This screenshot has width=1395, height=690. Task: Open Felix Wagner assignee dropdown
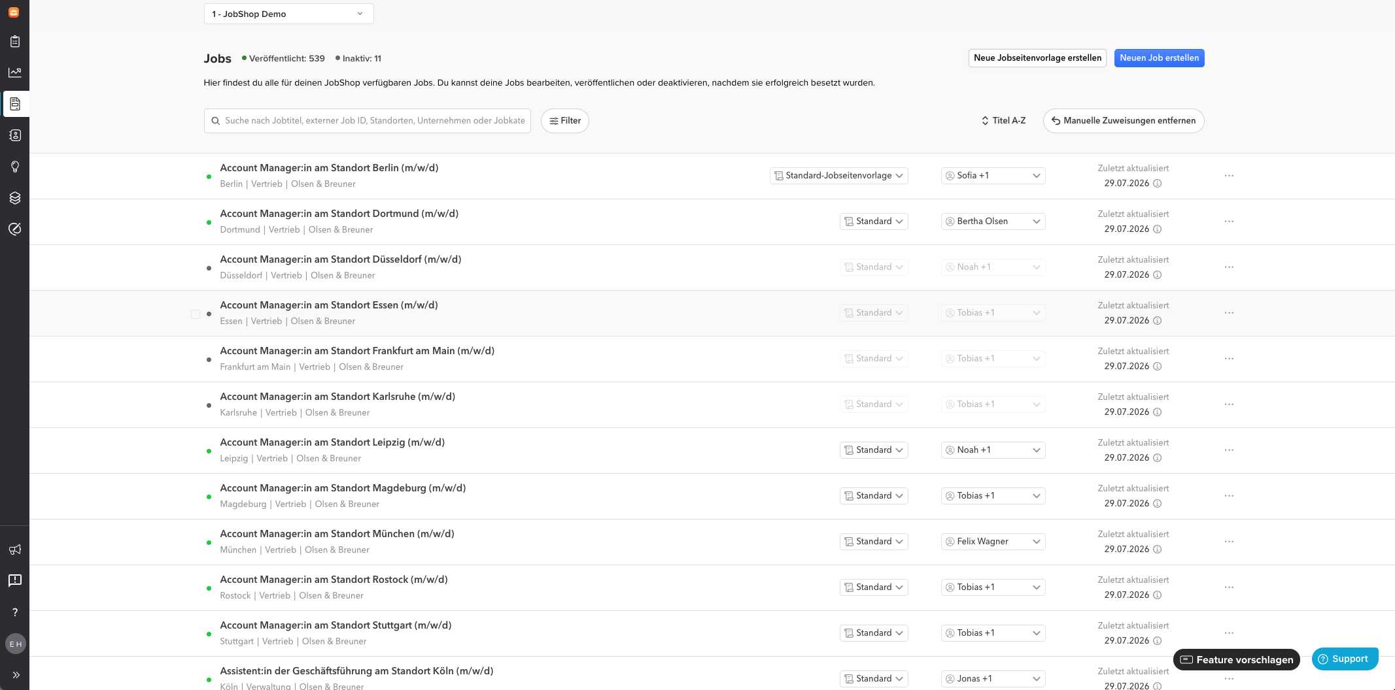pos(993,542)
